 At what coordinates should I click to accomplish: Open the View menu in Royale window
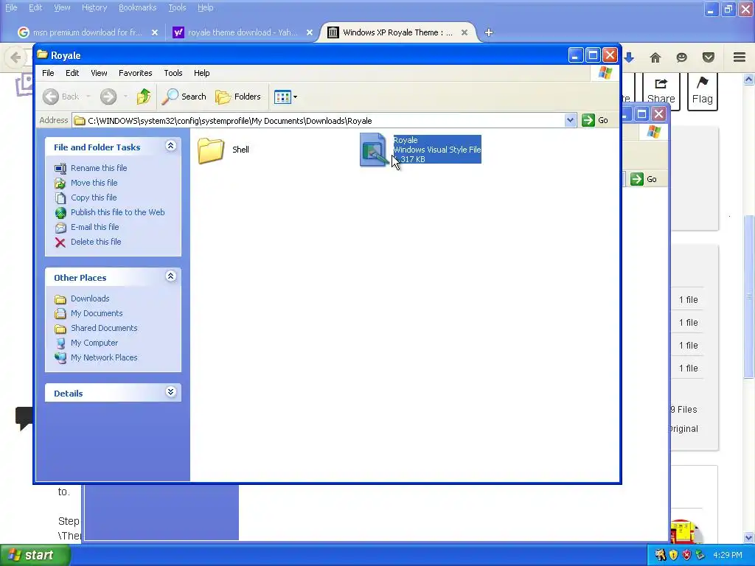tap(99, 73)
